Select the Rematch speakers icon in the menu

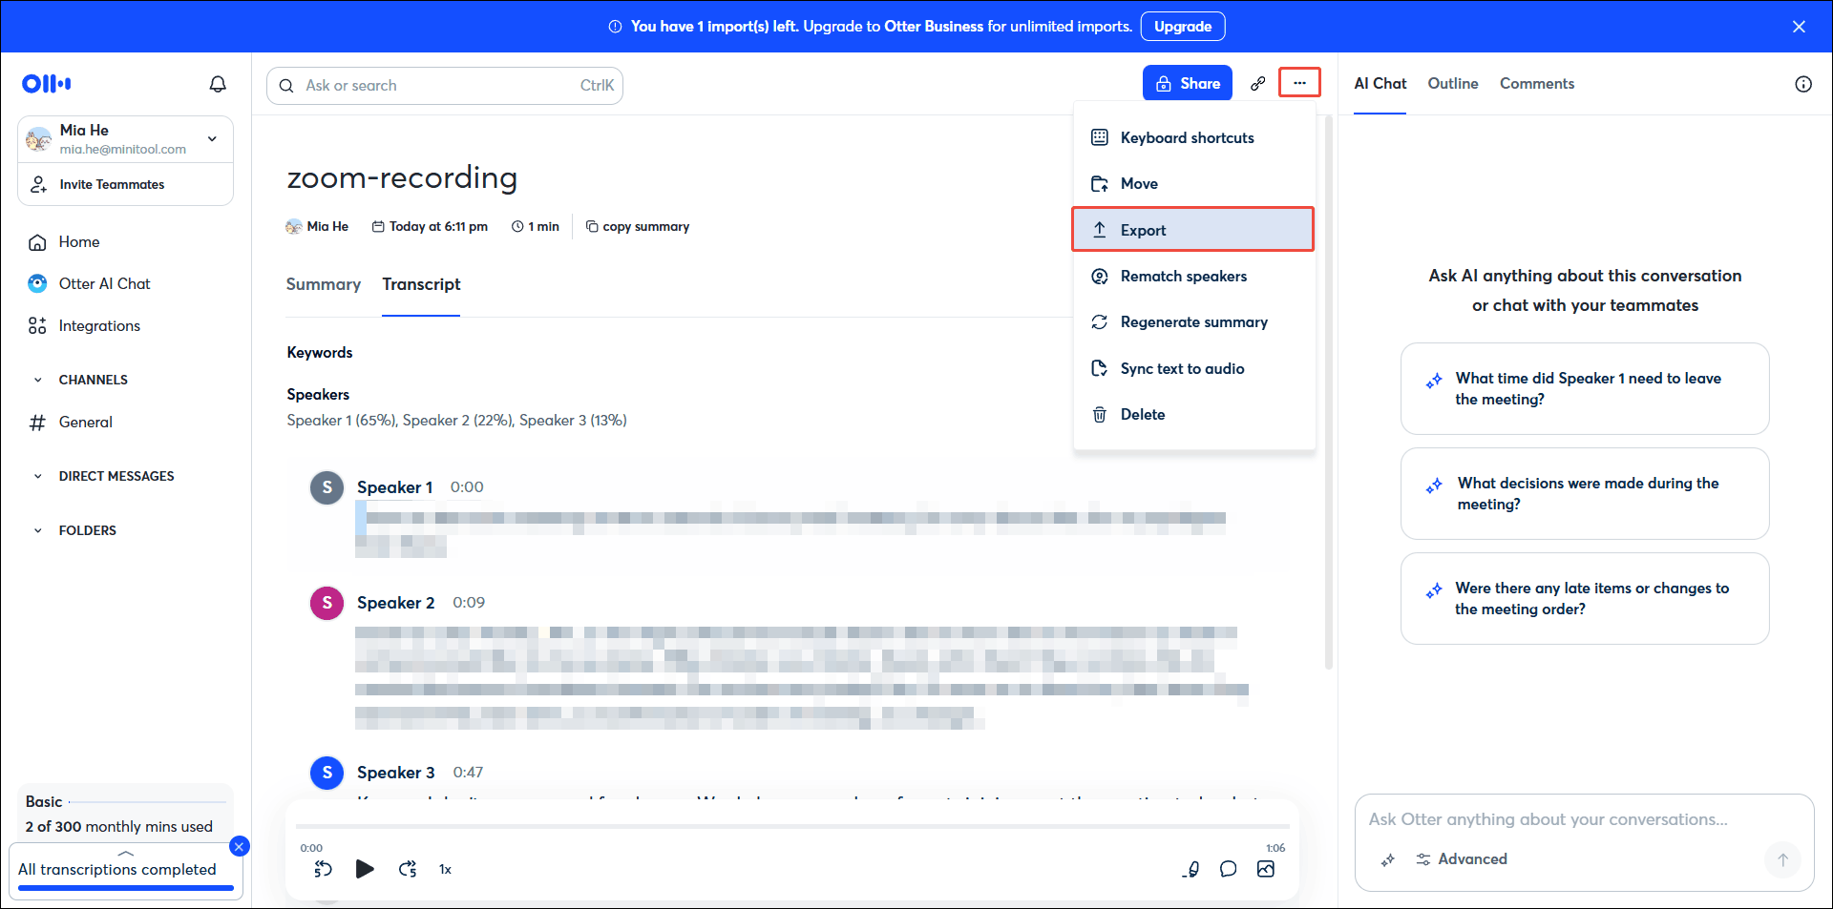click(x=1100, y=276)
